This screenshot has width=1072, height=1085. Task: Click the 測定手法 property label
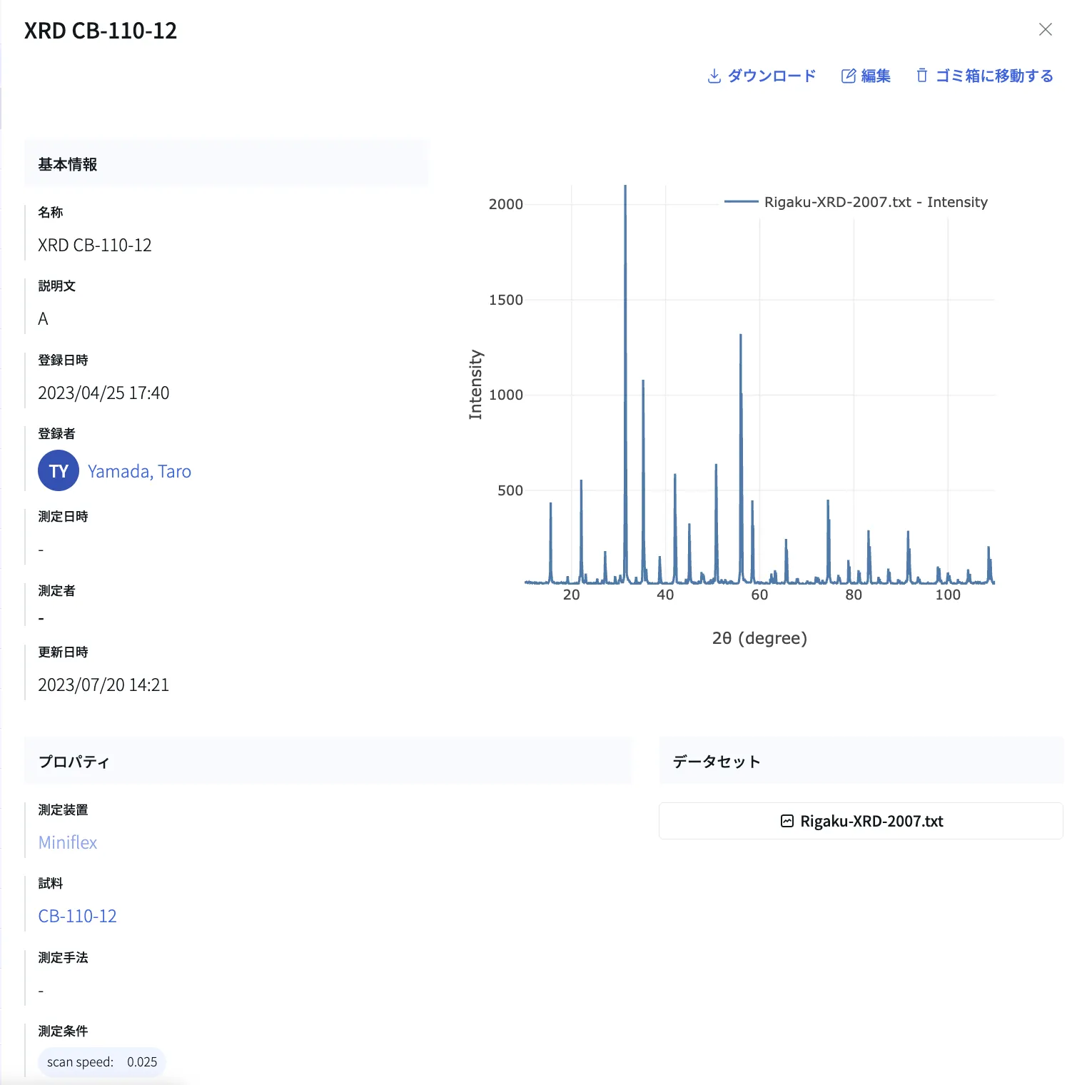pos(63,957)
